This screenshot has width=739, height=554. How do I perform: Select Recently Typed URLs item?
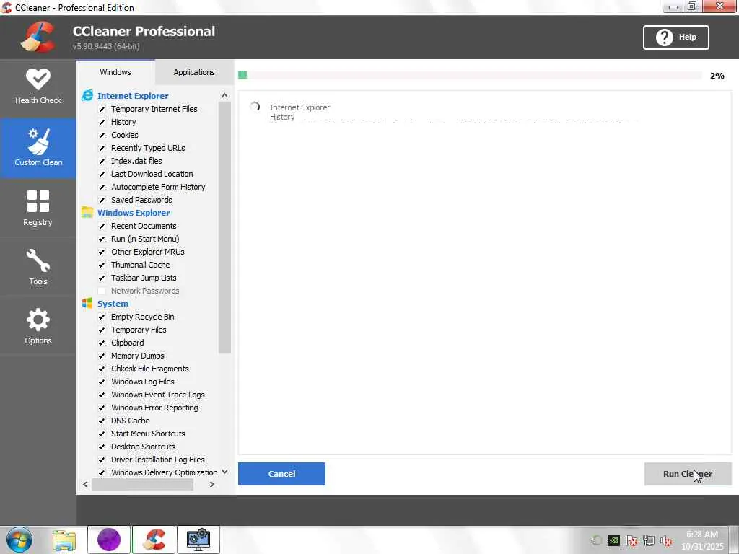[x=148, y=148]
